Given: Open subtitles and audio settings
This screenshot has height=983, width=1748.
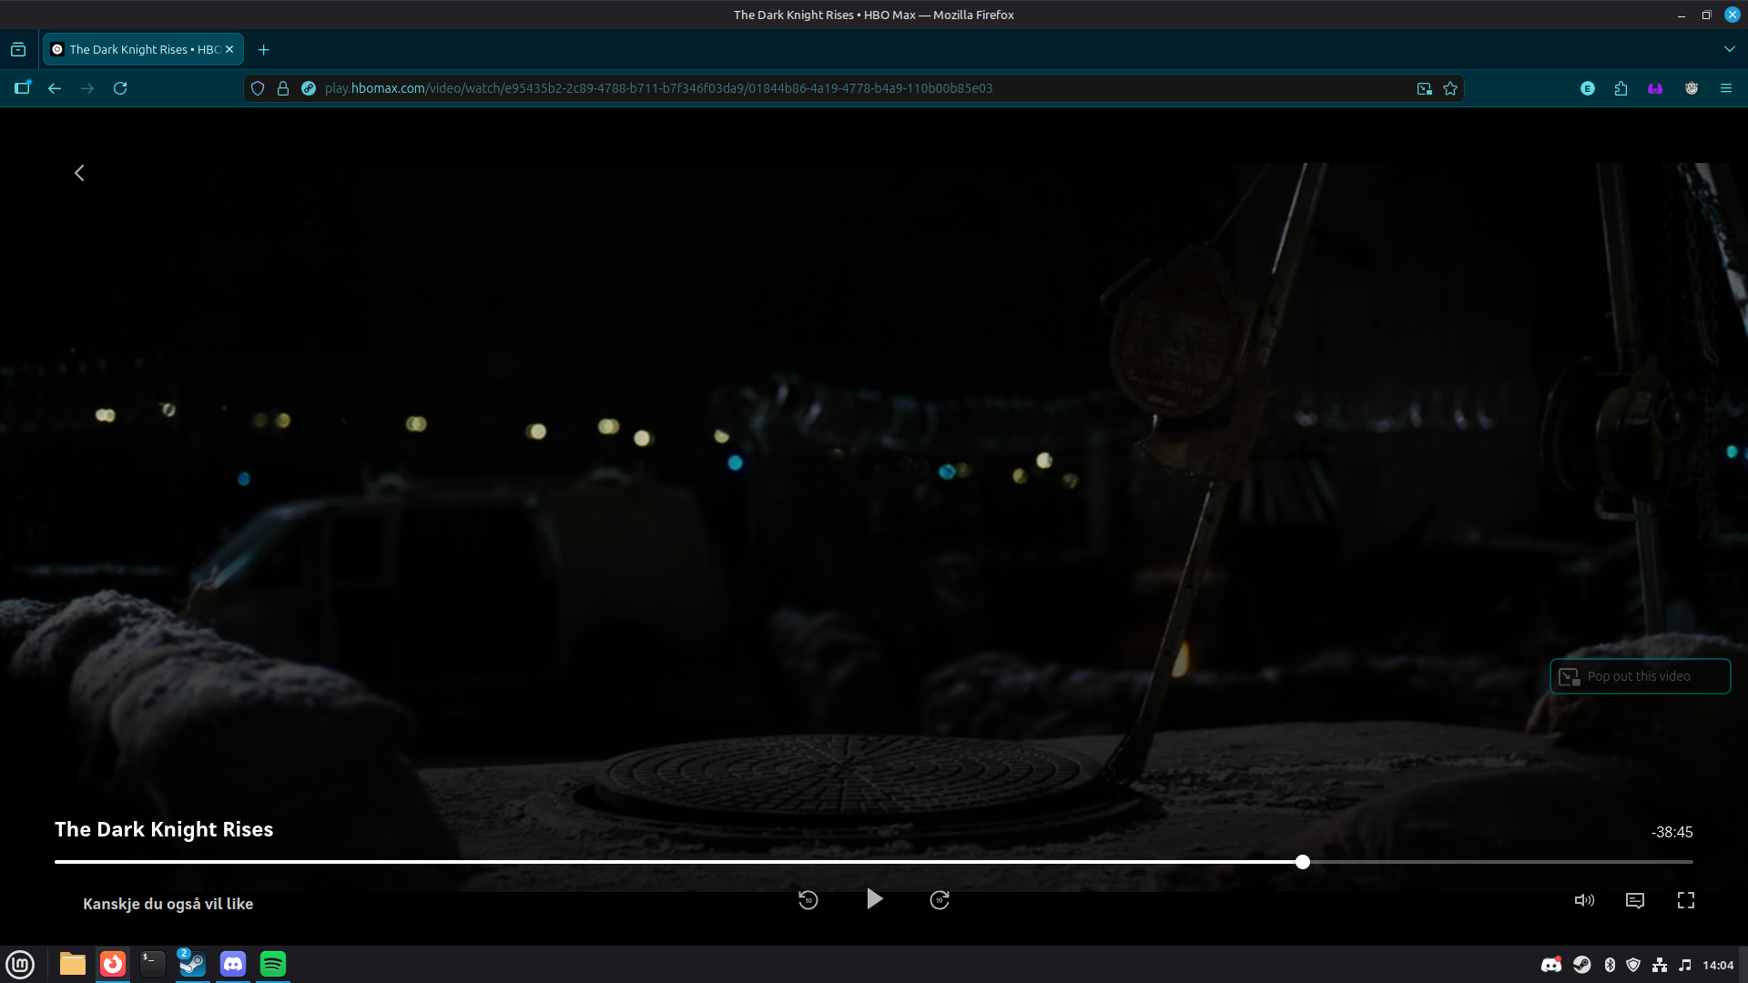Looking at the screenshot, I should pyautogui.click(x=1635, y=900).
